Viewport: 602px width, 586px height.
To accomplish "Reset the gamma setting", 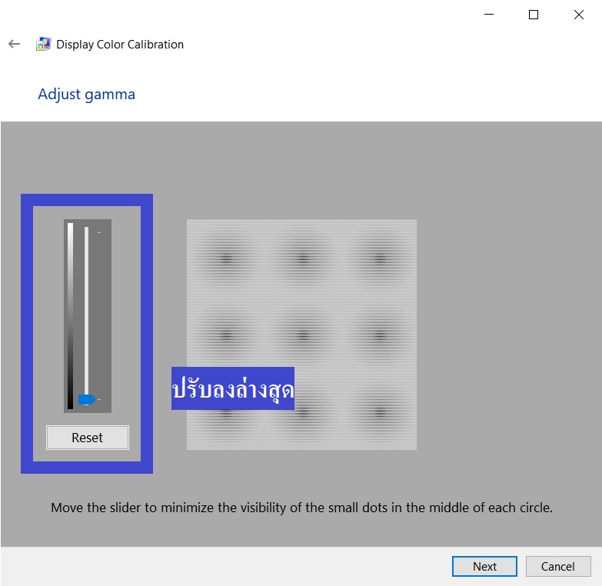I will click(88, 438).
